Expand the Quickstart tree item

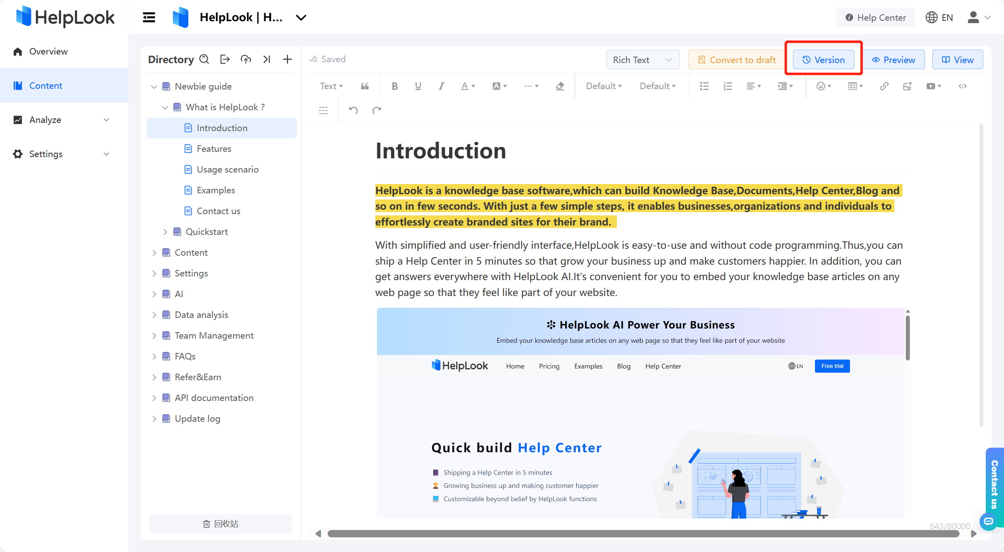165,232
